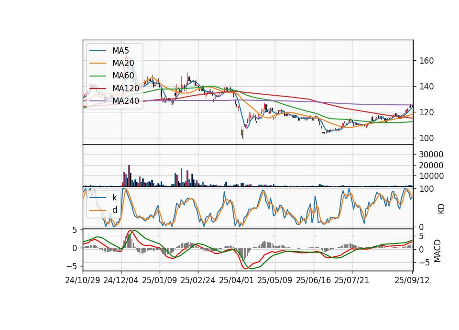Click the 25/09/12 date label
459x330 pixels.
tap(412, 280)
